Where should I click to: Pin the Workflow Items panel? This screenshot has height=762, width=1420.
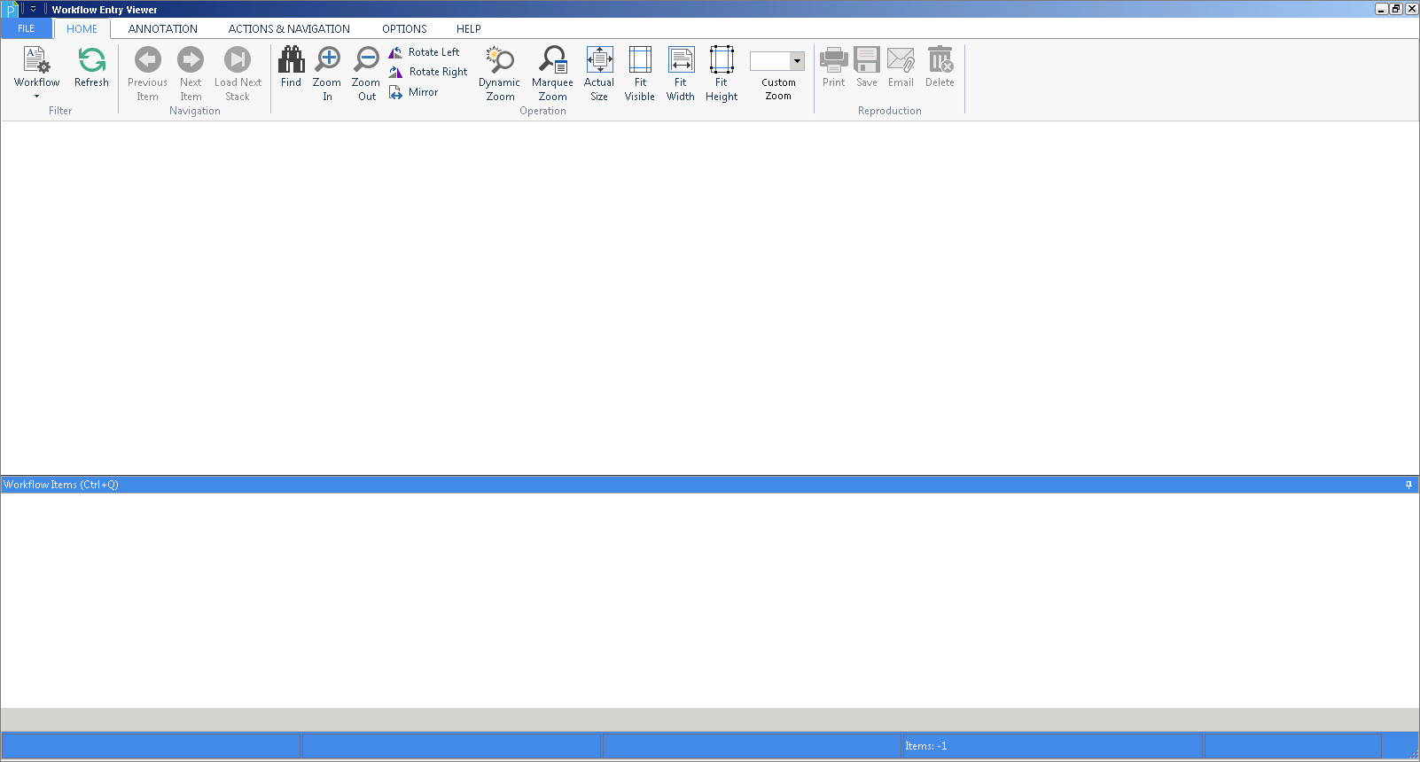click(x=1408, y=485)
